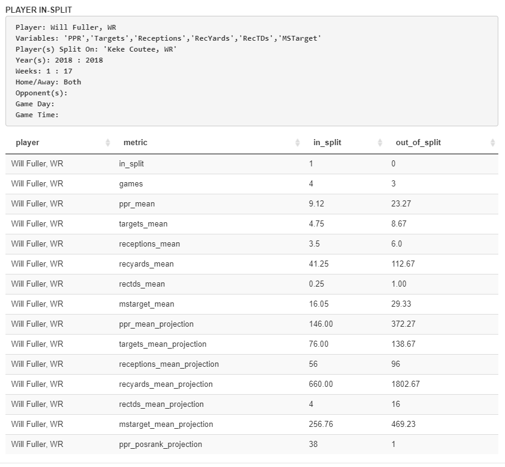
Task: Sort table by the metric header label
Action: coord(135,143)
